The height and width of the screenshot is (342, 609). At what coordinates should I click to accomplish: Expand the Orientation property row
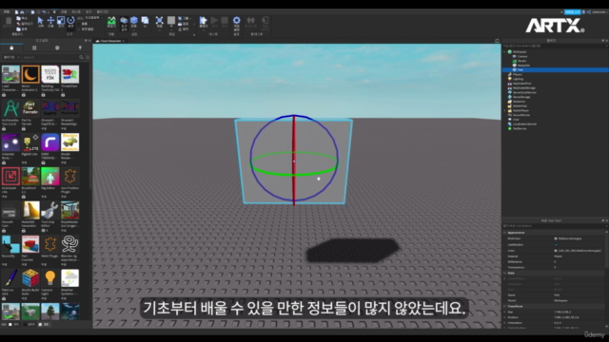[x=505, y=323]
